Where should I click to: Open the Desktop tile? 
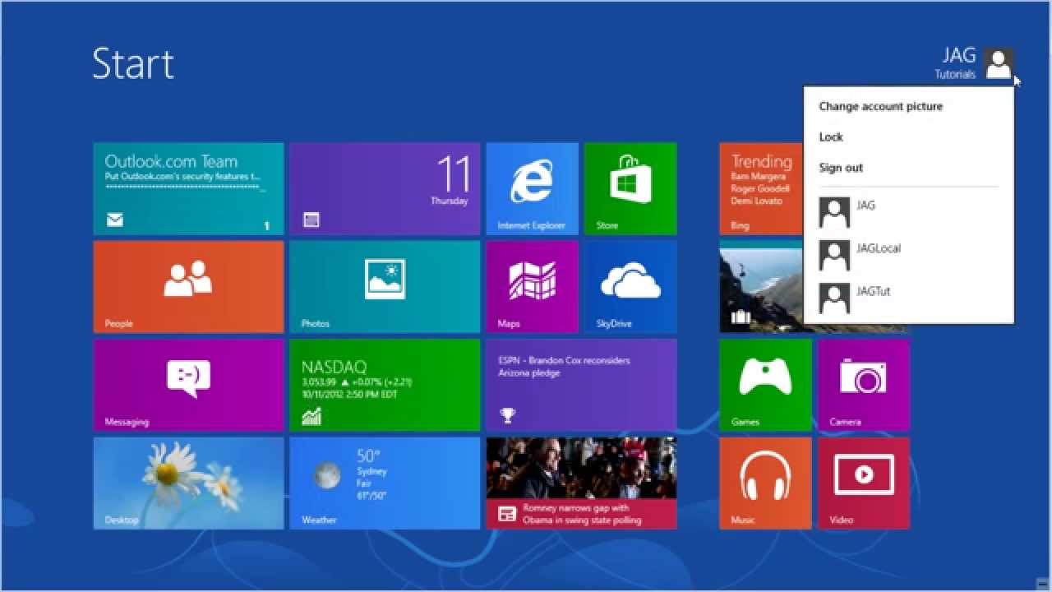pyautogui.click(x=188, y=483)
